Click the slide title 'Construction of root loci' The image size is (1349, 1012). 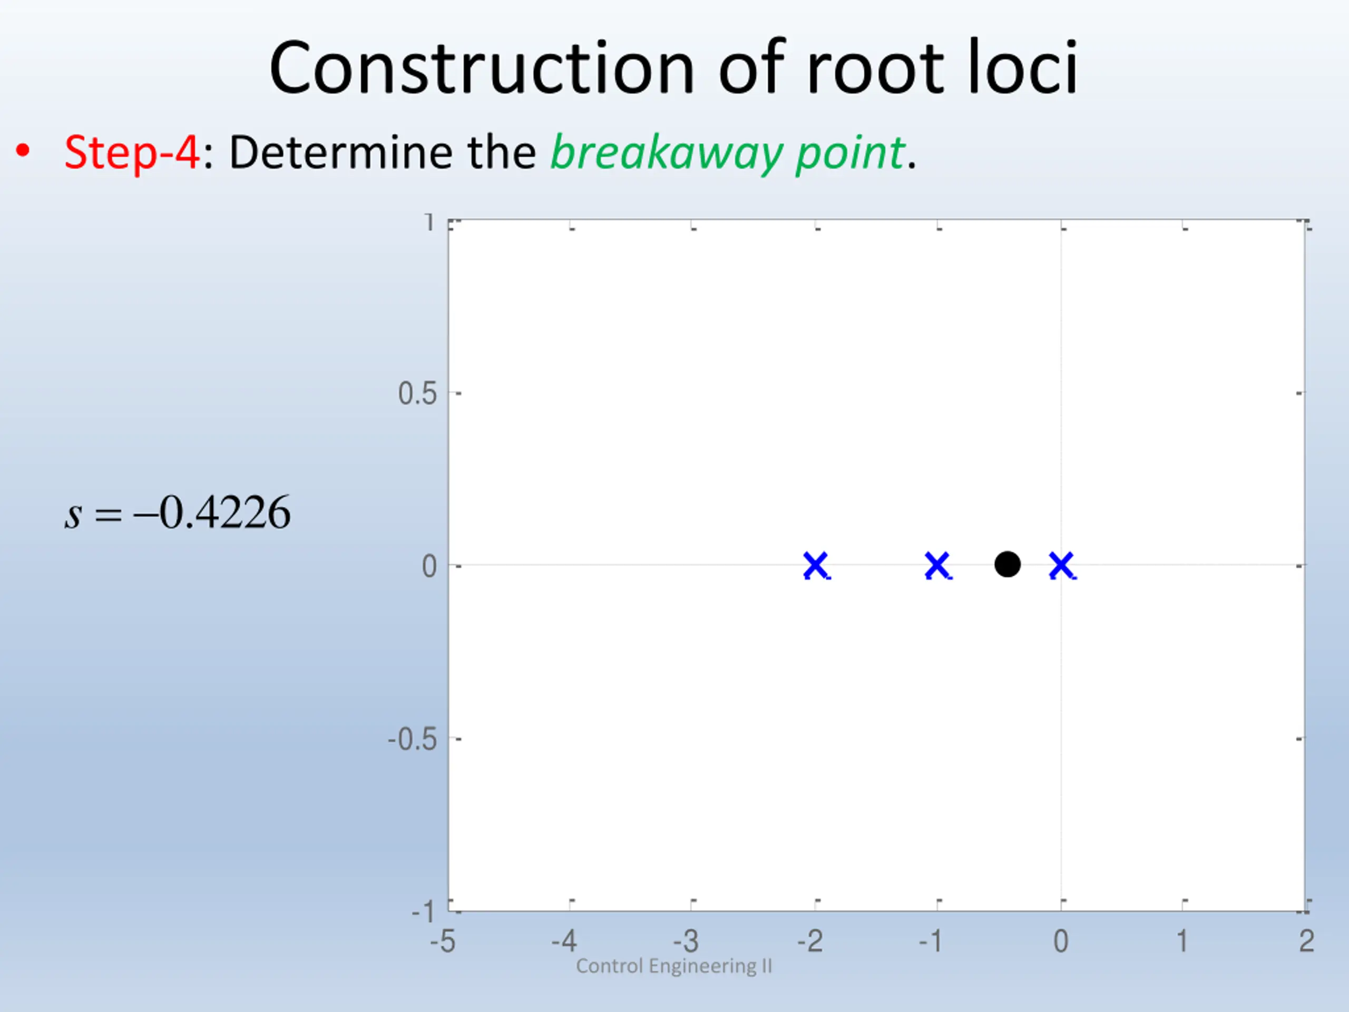[x=674, y=67]
